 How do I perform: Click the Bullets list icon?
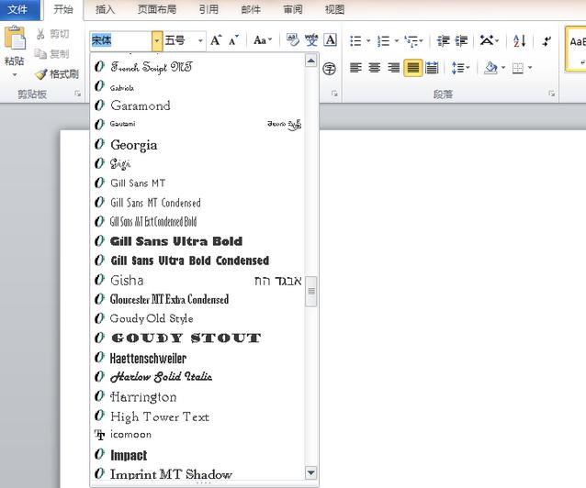tap(355, 40)
